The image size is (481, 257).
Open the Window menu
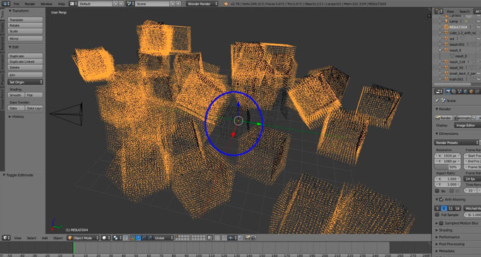pyautogui.click(x=46, y=4)
